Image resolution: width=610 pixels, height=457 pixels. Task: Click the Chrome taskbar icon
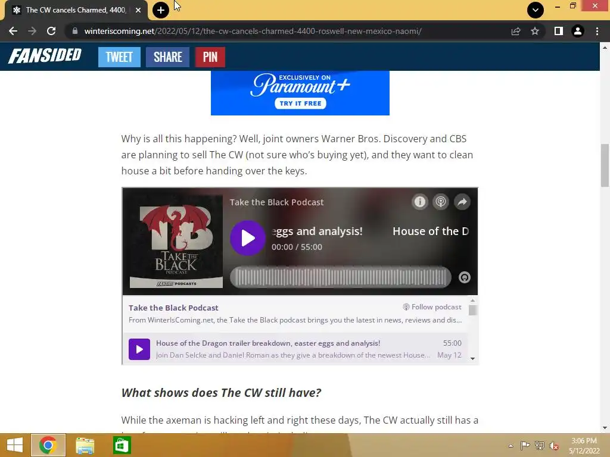click(x=48, y=445)
